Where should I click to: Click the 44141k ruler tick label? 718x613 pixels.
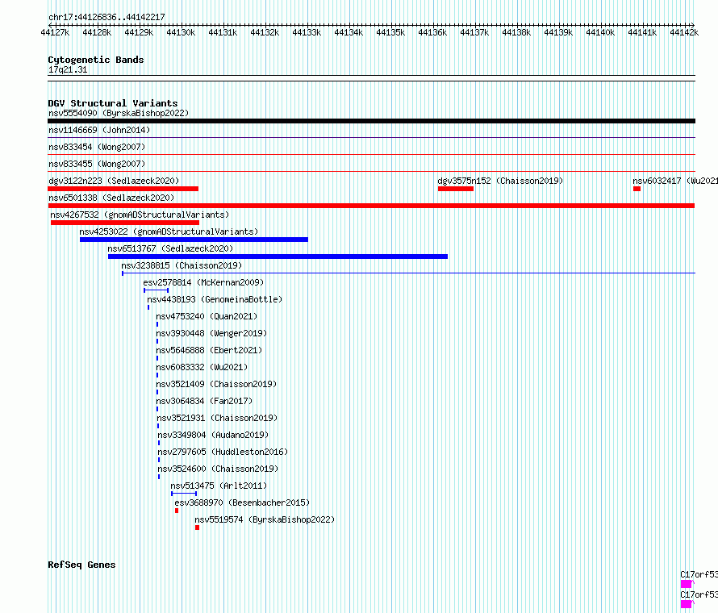[642, 32]
